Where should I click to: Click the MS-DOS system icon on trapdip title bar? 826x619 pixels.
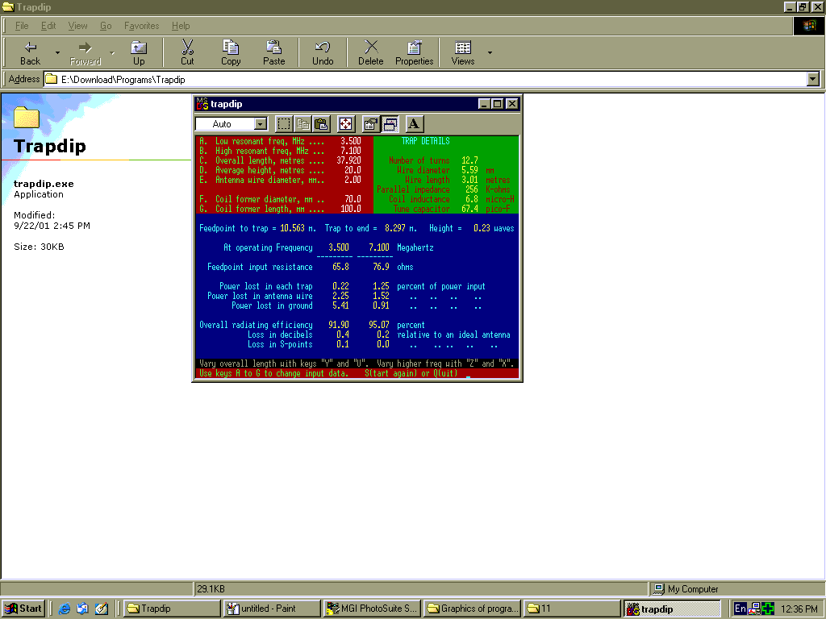click(202, 104)
